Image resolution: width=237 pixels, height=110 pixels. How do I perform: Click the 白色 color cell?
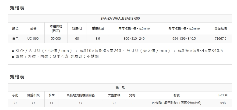15,39
